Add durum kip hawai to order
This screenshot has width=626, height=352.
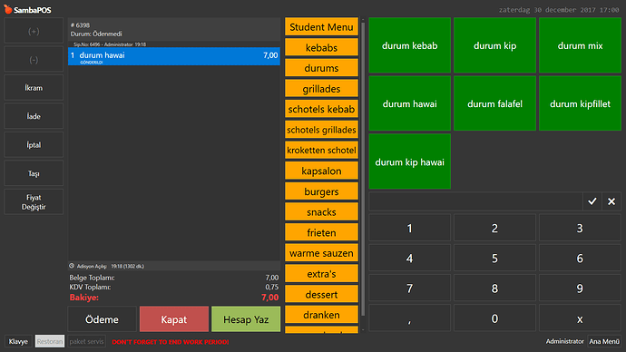(x=409, y=161)
